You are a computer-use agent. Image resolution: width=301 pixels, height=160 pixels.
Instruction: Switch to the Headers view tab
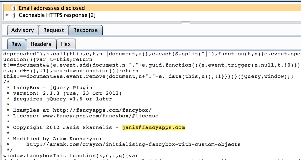[x=41, y=44]
